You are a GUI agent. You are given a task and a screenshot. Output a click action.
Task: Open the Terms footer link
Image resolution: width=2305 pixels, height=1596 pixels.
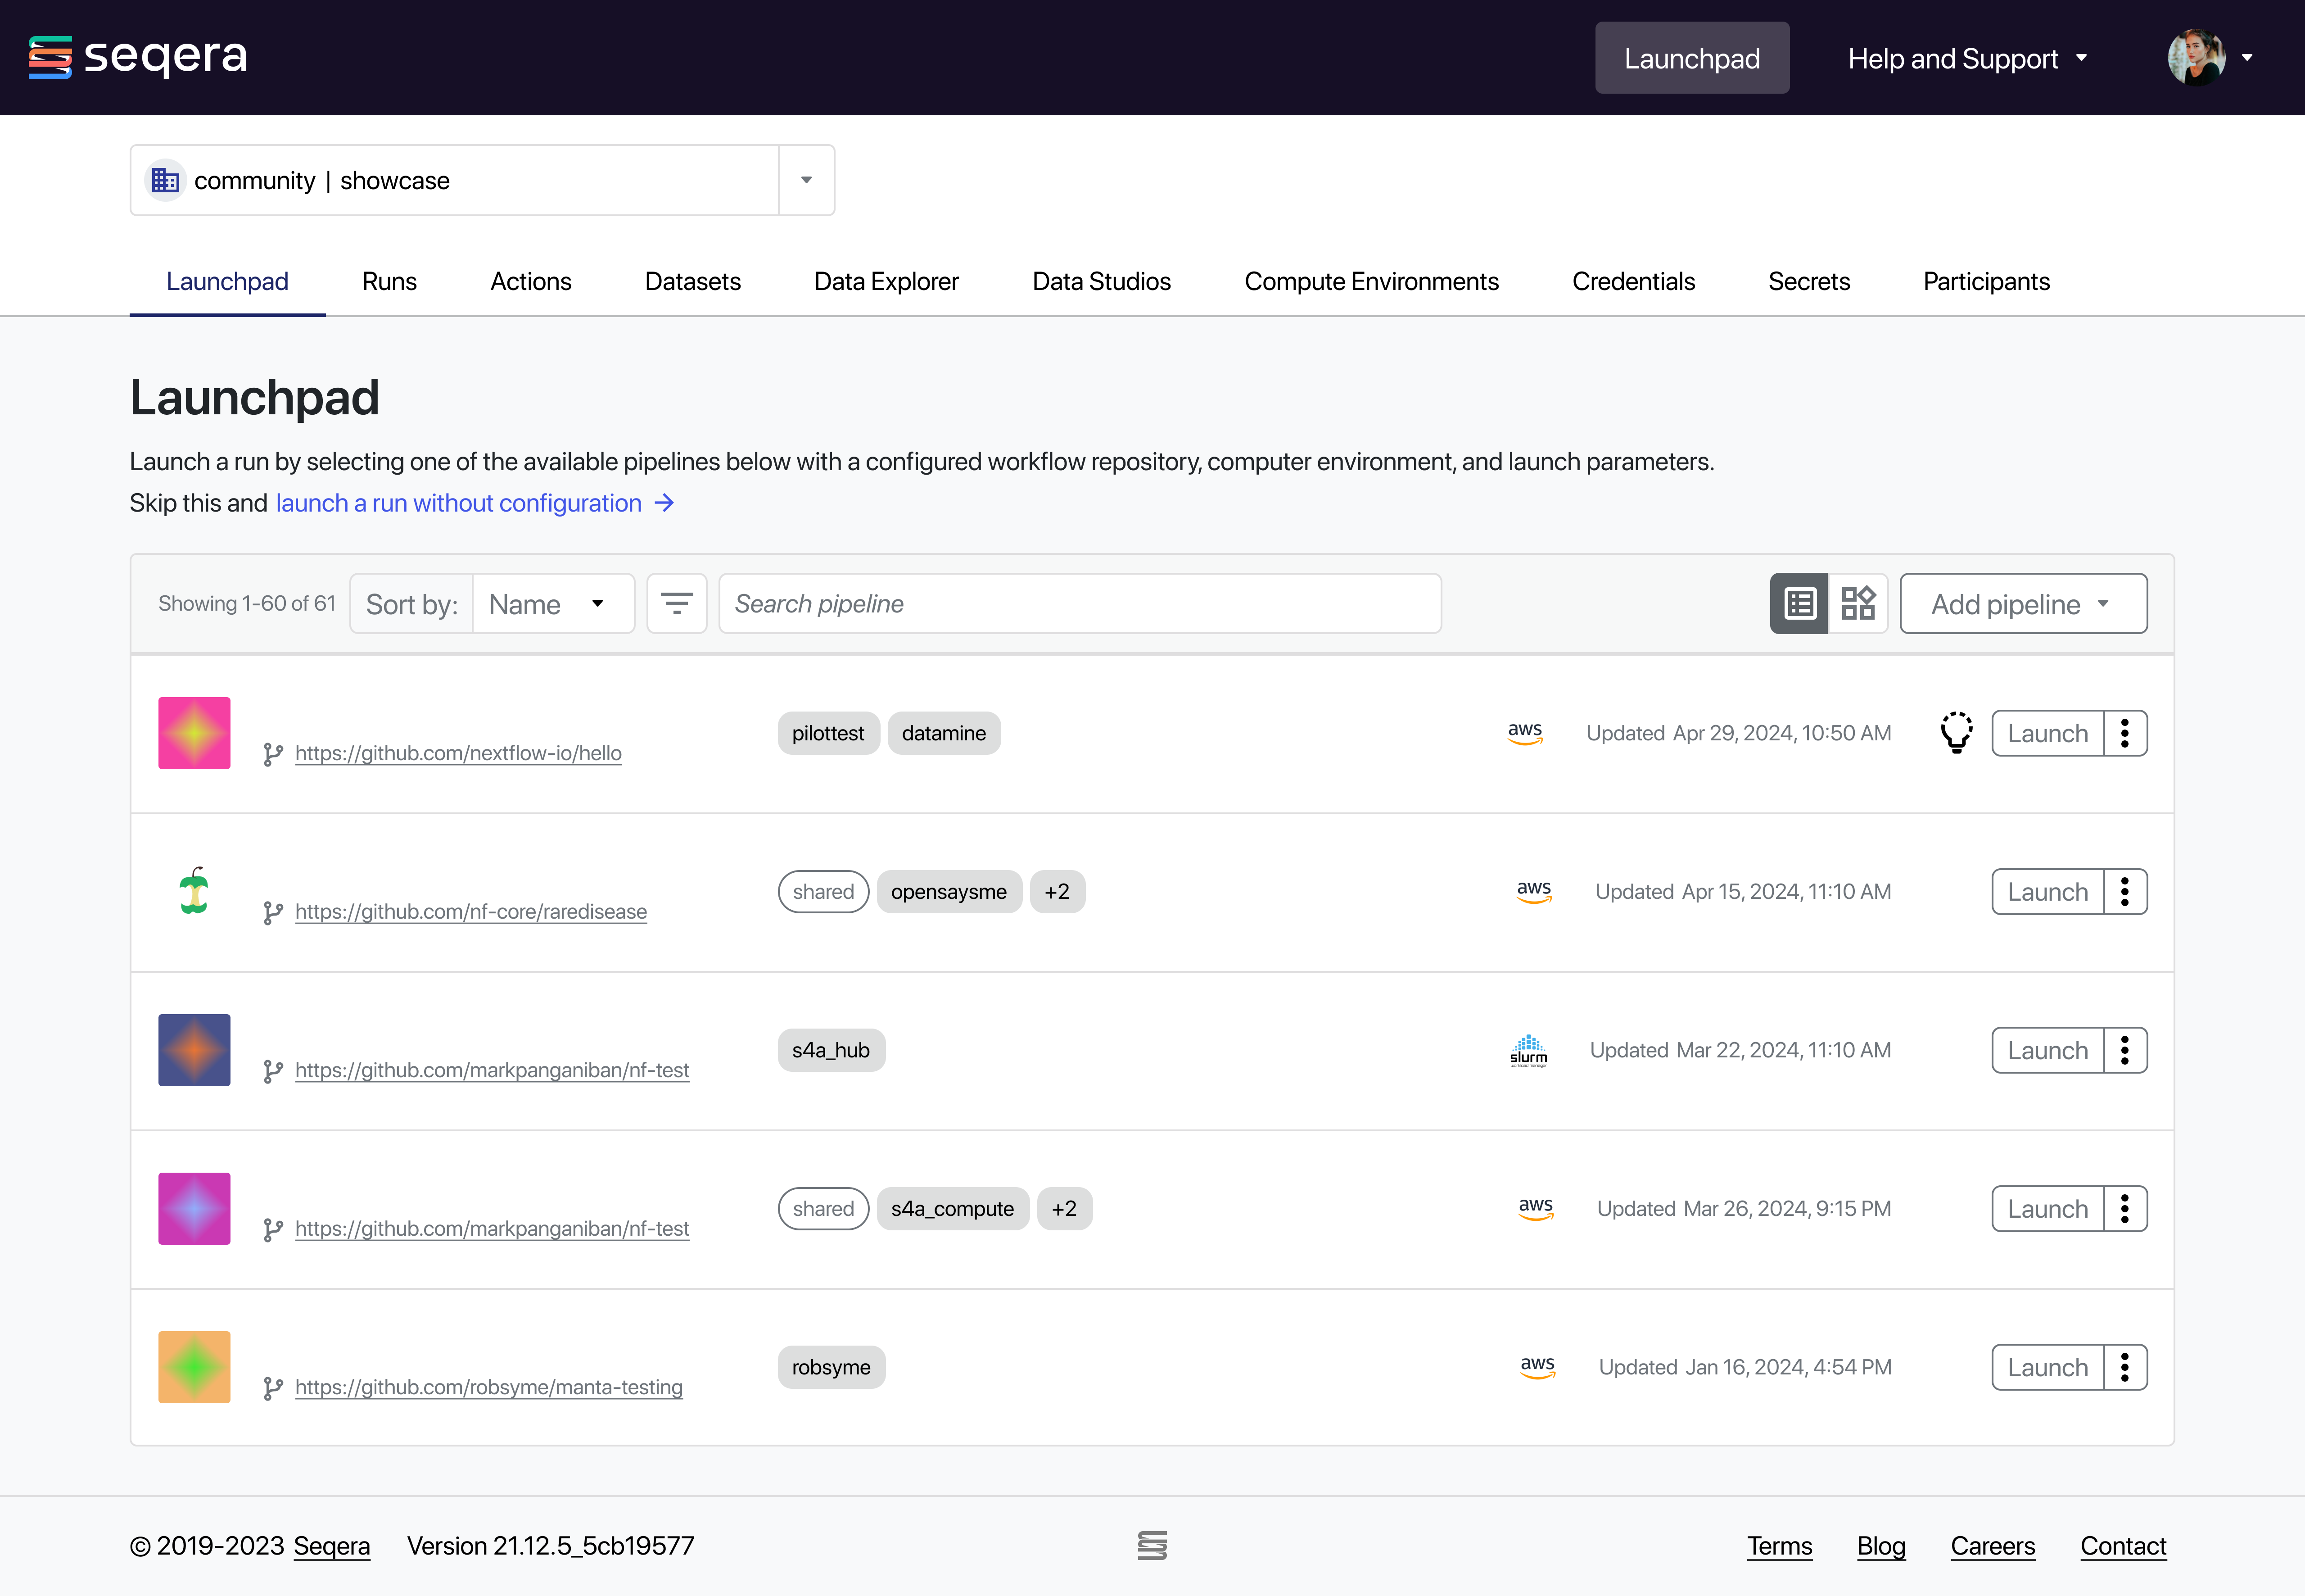pyautogui.click(x=1779, y=1546)
